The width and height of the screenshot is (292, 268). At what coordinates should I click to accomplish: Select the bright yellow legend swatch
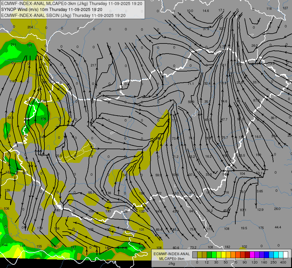[x=223, y=255]
